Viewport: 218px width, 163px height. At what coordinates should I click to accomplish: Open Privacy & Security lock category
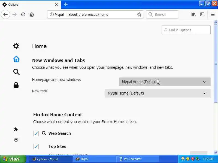coord(16,85)
